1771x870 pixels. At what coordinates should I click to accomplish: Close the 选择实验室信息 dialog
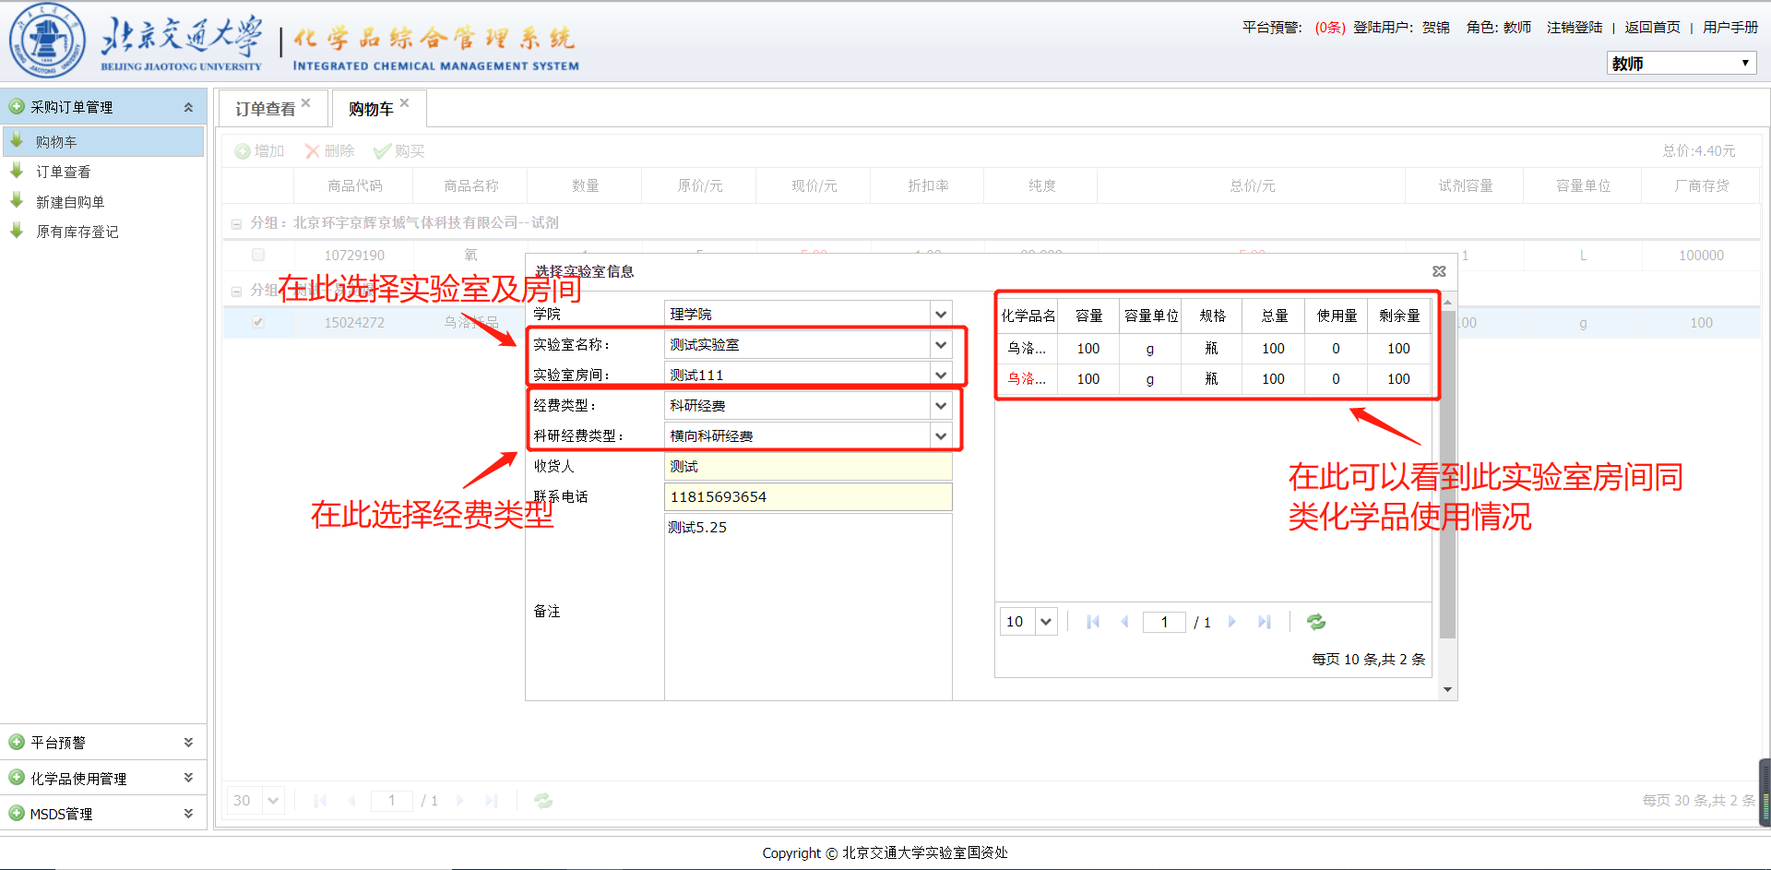[x=1439, y=271]
